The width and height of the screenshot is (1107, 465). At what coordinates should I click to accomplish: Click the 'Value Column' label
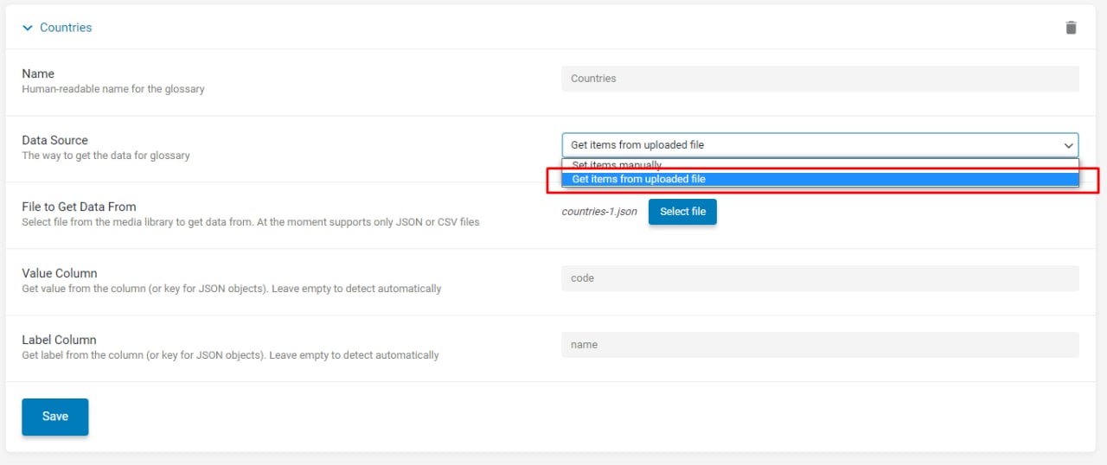[59, 273]
